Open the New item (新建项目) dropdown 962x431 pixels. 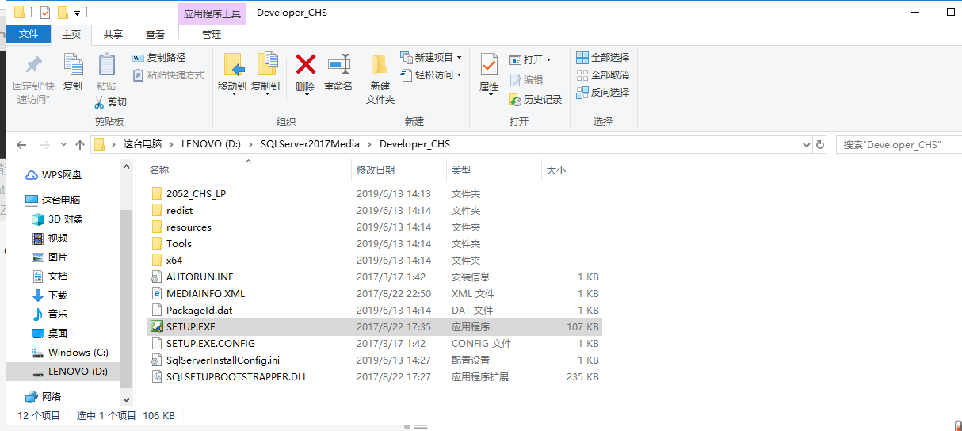tap(431, 58)
